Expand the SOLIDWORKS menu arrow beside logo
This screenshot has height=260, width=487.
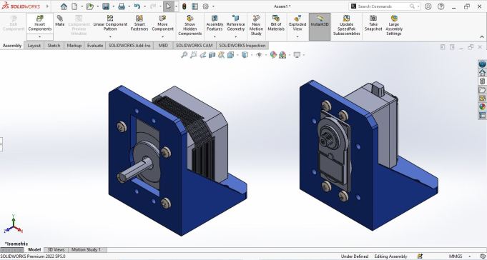pyautogui.click(x=47, y=6)
